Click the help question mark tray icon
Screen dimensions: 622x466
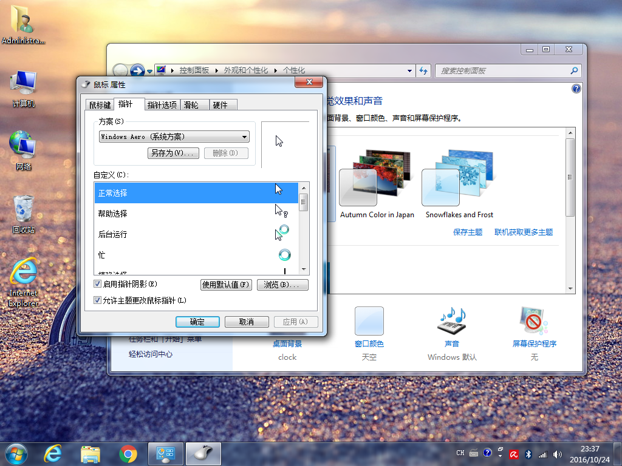[487, 453]
